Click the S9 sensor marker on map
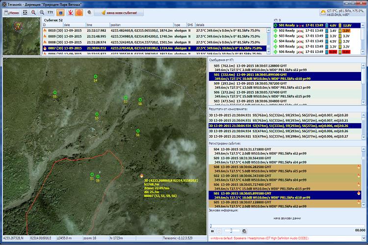 pyautogui.click(x=98, y=176)
